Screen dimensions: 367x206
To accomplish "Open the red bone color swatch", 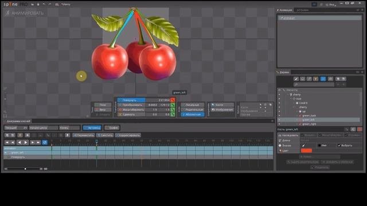I will (x=306, y=151).
